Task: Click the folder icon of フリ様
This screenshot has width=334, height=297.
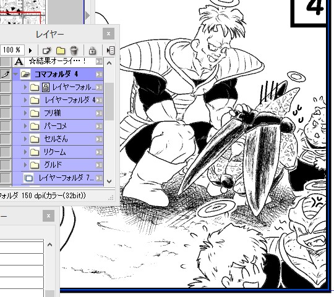Action: (x=35, y=114)
